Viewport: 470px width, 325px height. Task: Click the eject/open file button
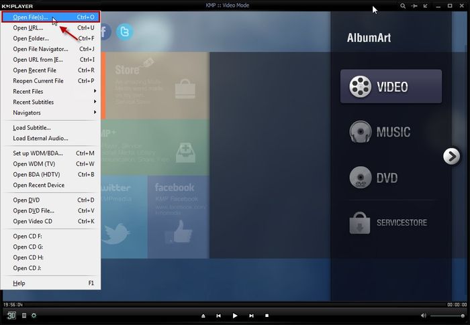[x=203, y=316]
